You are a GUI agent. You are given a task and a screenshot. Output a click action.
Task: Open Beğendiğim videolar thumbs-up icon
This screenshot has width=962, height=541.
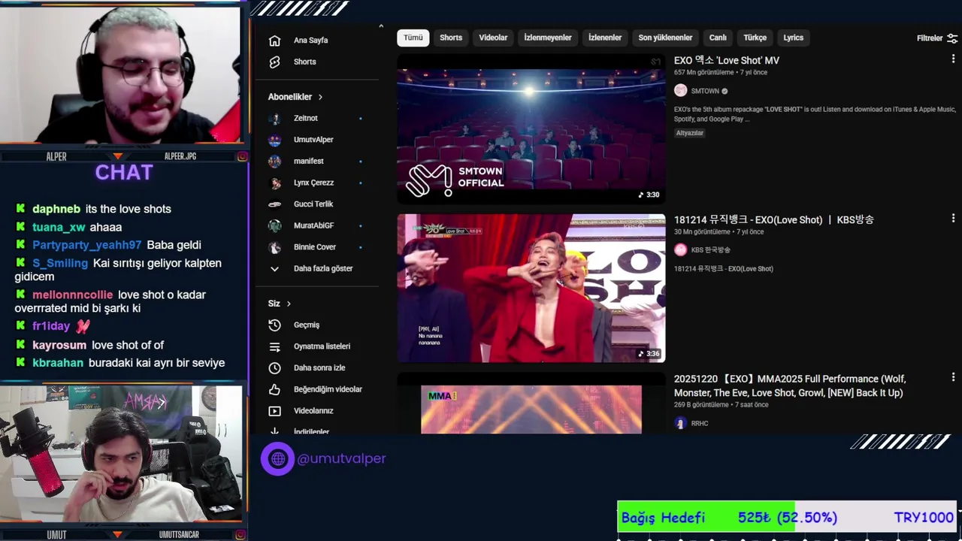click(x=274, y=389)
